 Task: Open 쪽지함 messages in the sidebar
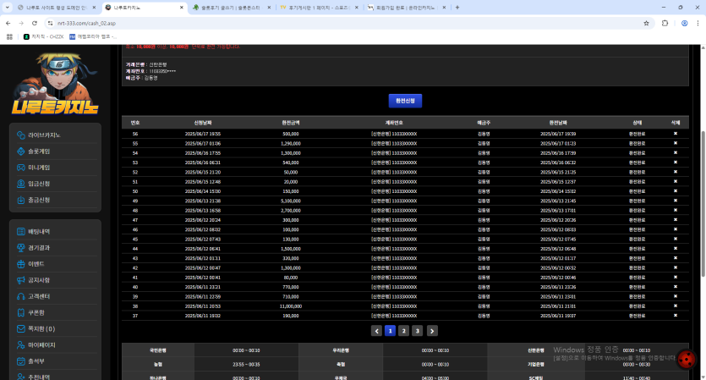coord(41,328)
